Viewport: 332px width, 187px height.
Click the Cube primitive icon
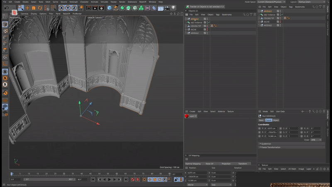pos(110,8)
